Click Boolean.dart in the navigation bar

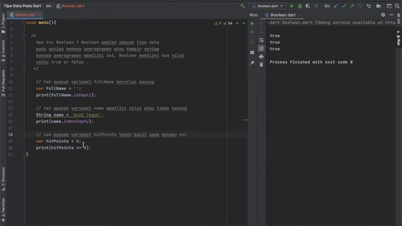click(70, 6)
